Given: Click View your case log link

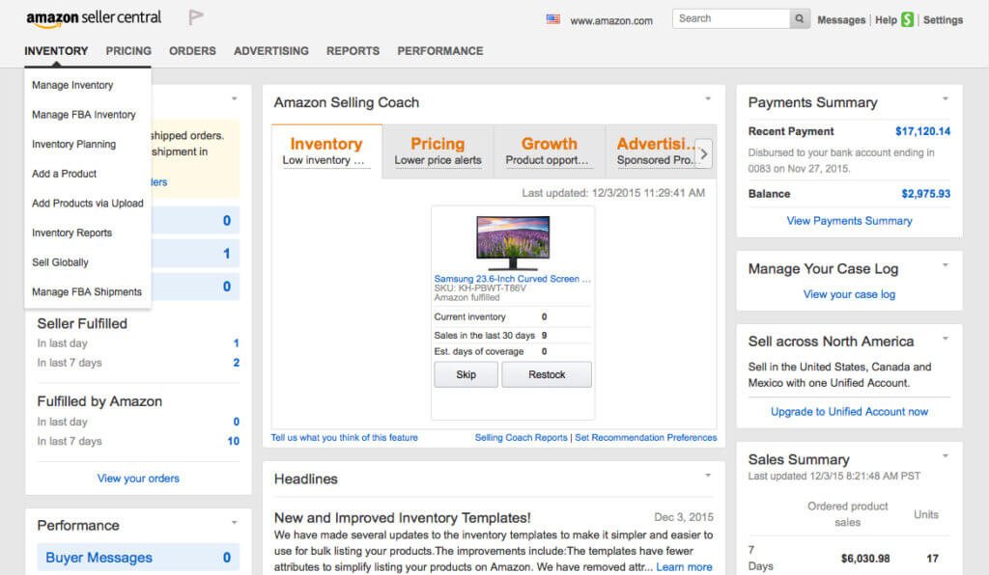Looking at the screenshot, I should 849,294.
